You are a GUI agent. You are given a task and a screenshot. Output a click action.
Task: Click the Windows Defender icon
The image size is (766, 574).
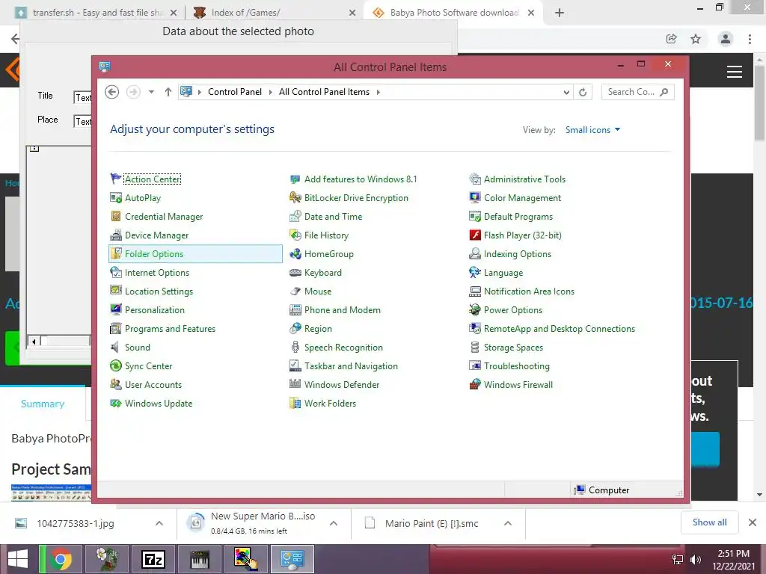tap(295, 385)
